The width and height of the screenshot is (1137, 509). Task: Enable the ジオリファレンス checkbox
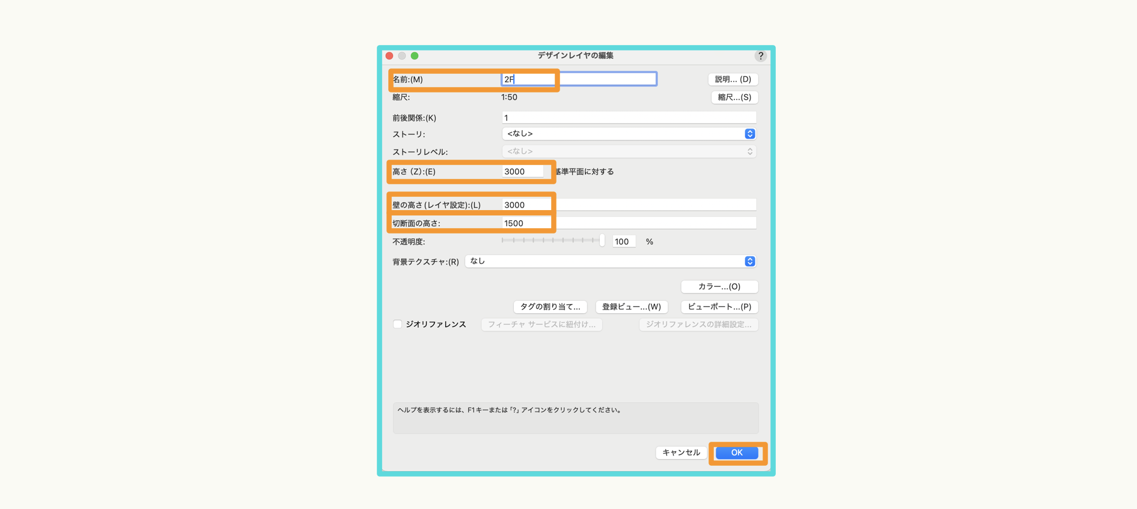click(398, 324)
